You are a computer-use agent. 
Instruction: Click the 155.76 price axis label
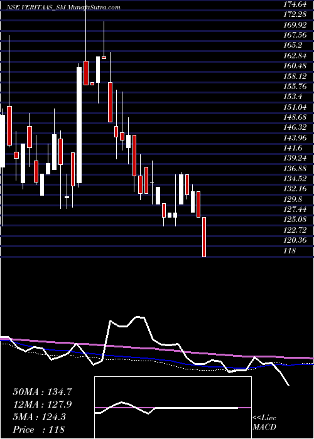[294, 87]
